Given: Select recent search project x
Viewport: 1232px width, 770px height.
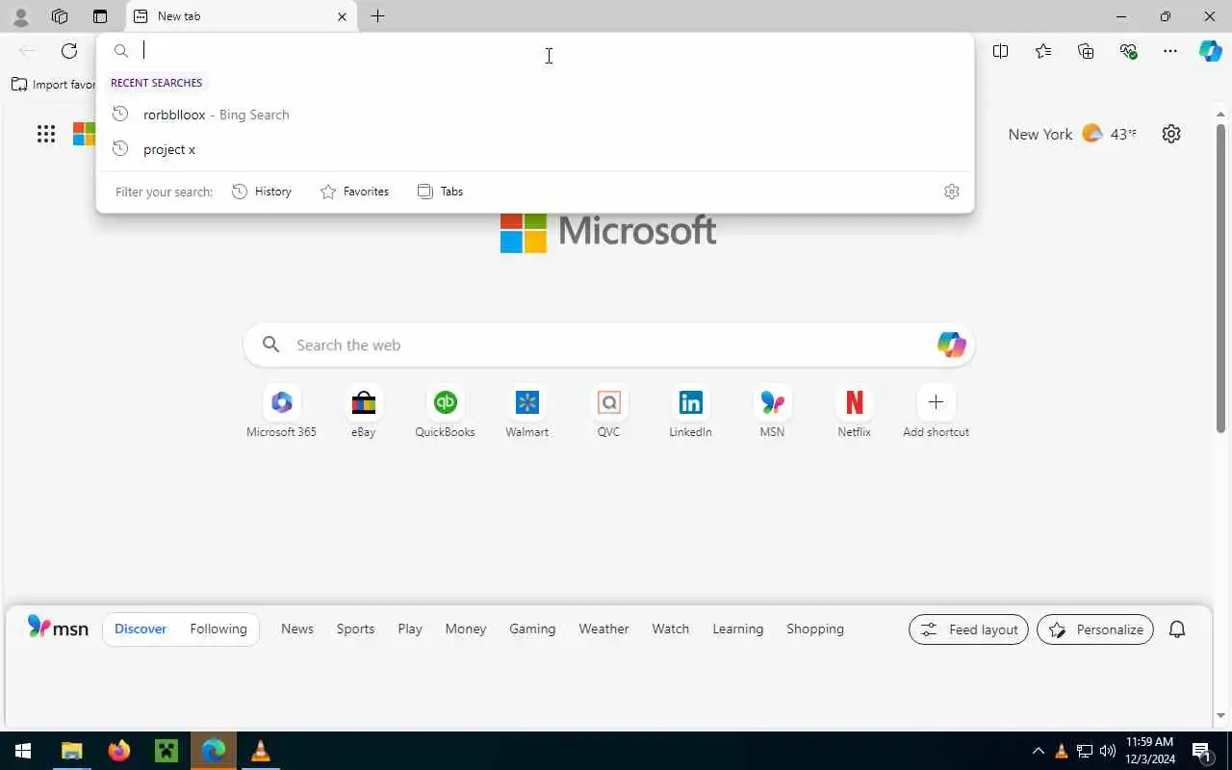Looking at the screenshot, I should pyautogui.click(x=534, y=149).
